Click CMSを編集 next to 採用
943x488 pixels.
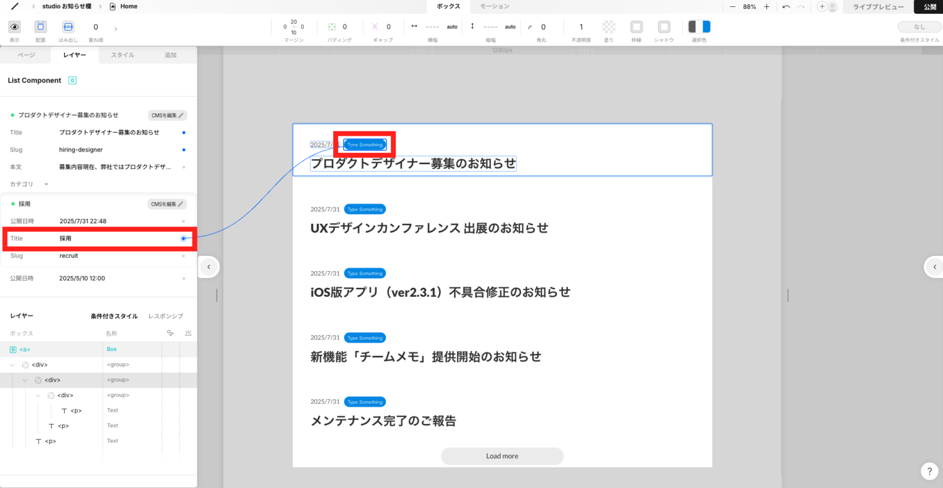click(x=167, y=204)
